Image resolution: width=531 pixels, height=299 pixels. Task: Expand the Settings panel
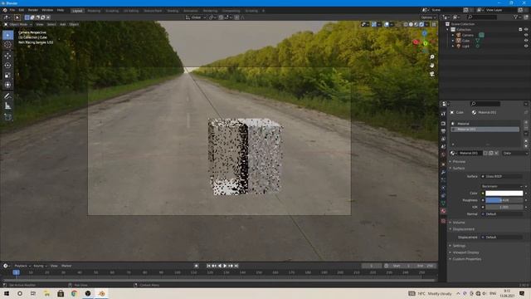tap(459, 246)
